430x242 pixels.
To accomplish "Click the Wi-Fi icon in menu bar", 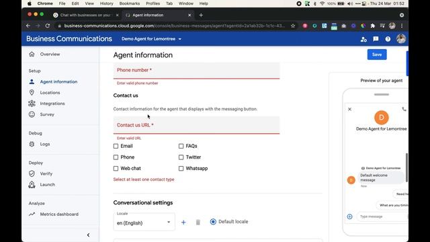I will point(322,3).
